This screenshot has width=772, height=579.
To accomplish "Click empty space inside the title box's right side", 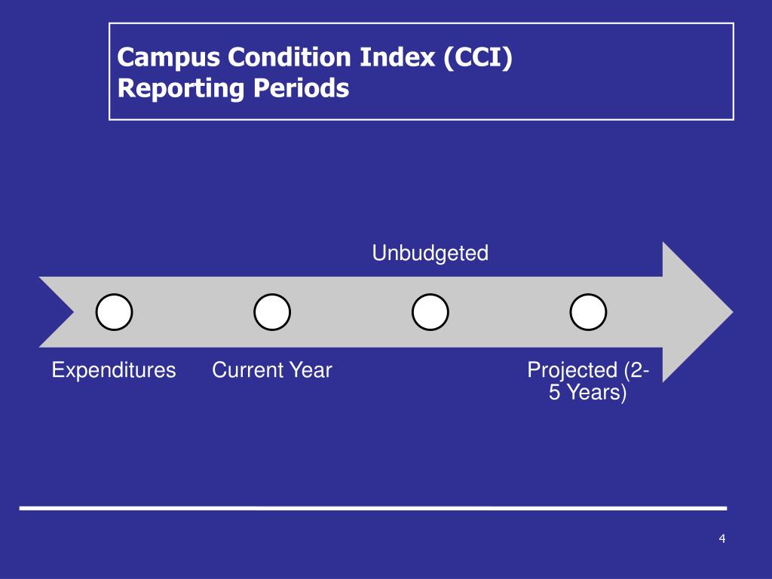I will 625,72.
